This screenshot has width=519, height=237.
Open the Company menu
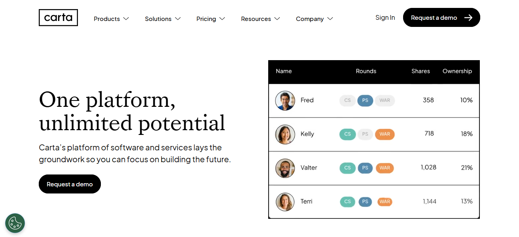314,19
